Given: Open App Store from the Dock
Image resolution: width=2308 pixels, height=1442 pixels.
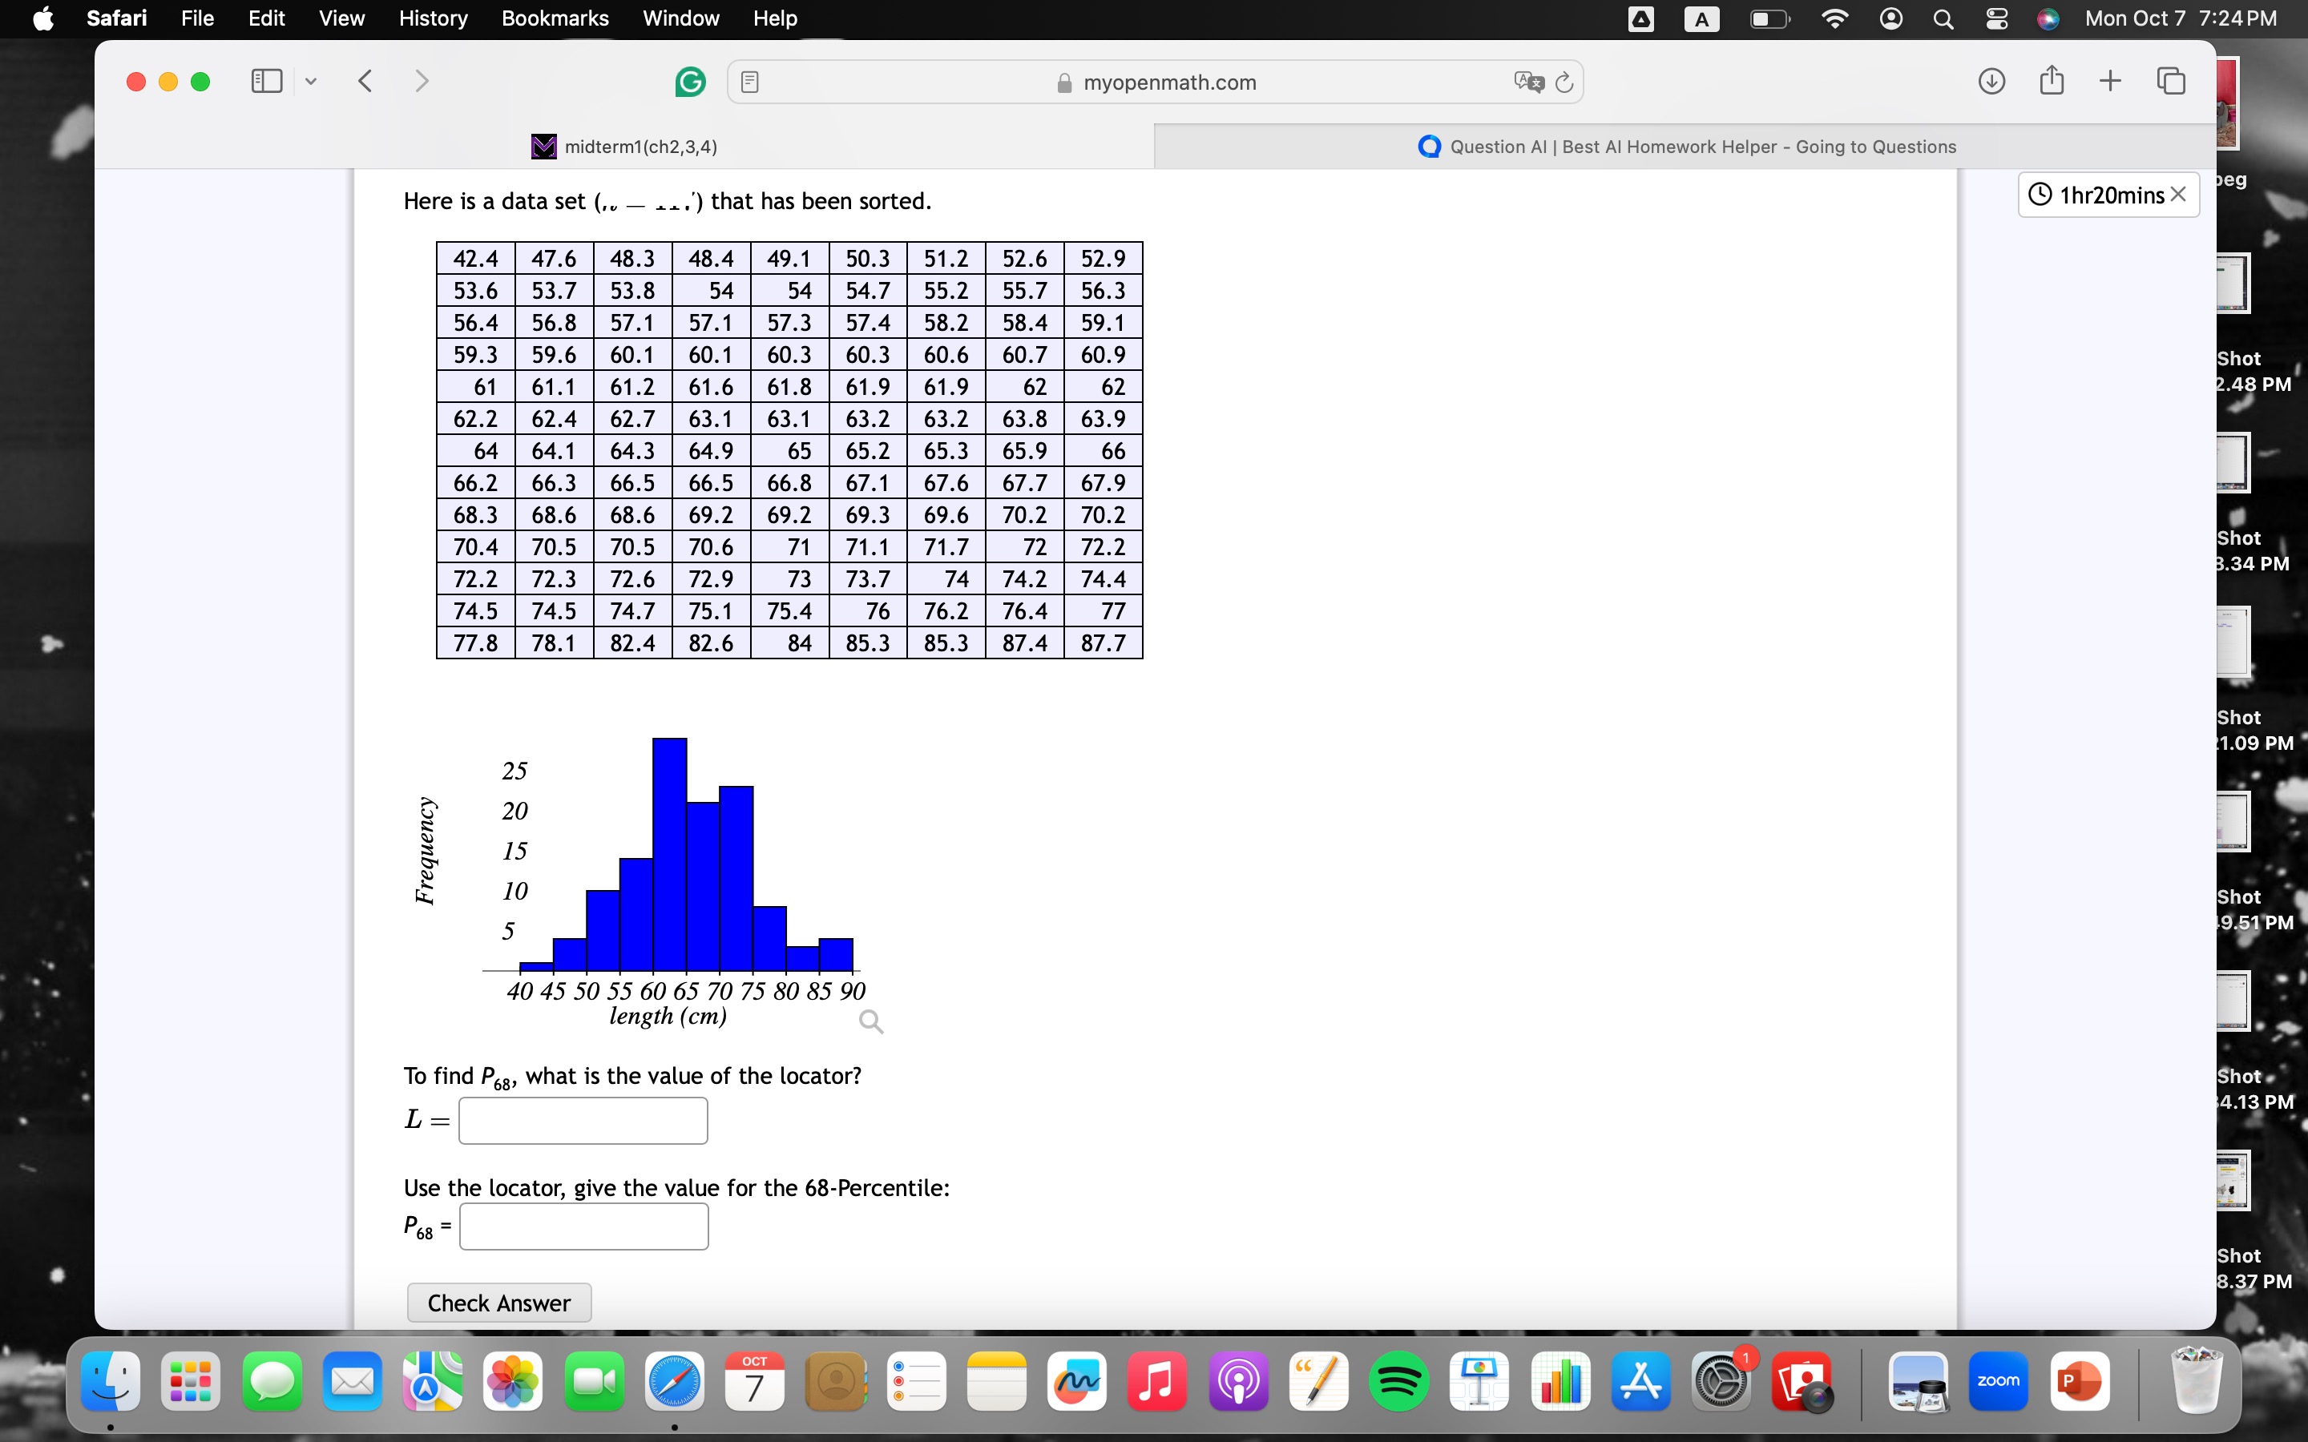Looking at the screenshot, I should [1640, 1381].
